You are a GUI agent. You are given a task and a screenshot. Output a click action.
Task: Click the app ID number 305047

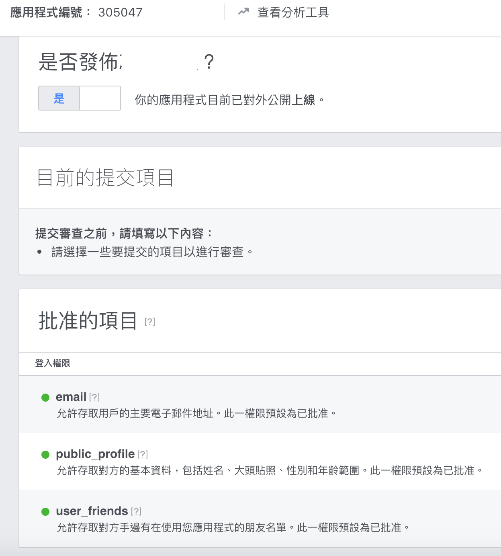120,12
